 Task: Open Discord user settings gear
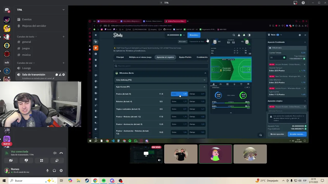point(61,170)
